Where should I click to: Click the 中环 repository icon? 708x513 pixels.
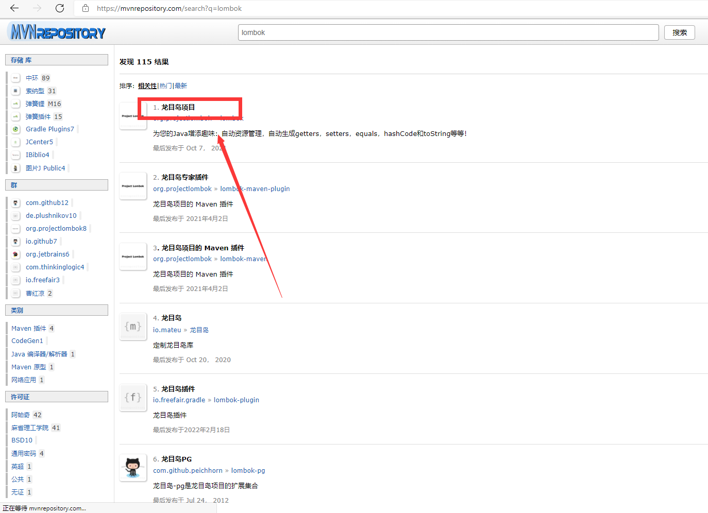tap(16, 78)
